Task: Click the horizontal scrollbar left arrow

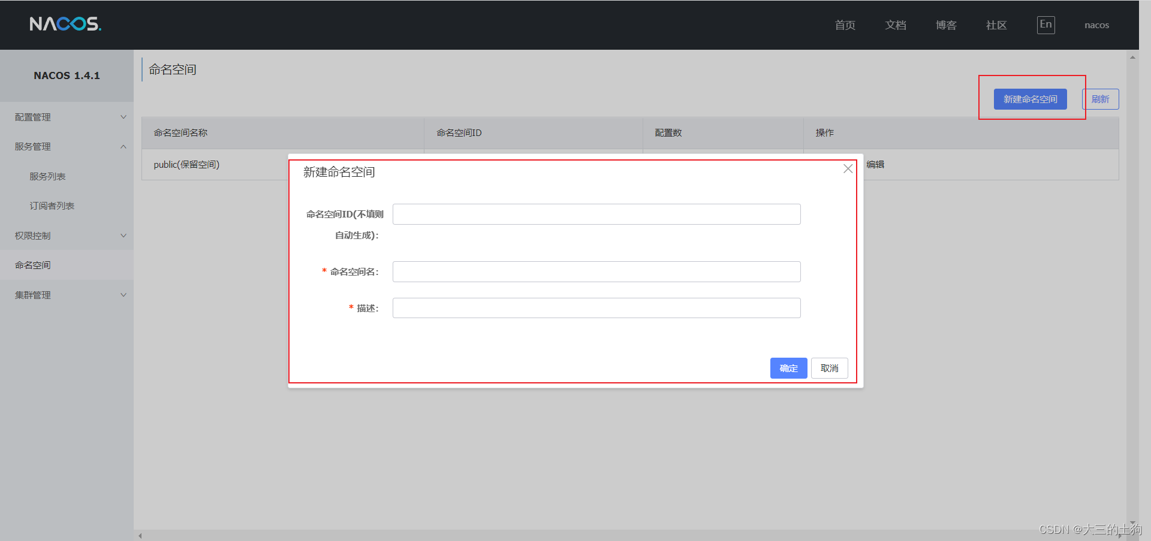Action: click(140, 536)
